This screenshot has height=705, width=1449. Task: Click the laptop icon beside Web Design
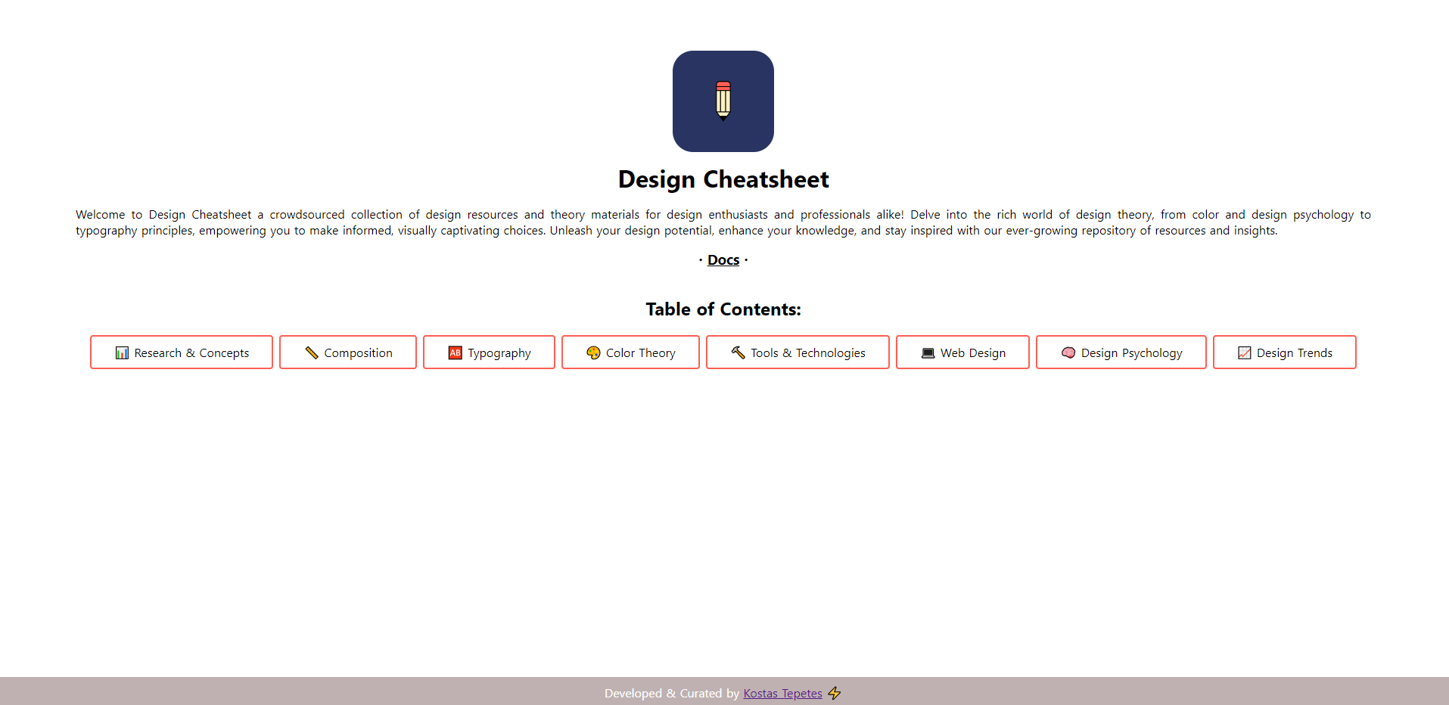[x=928, y=353]
